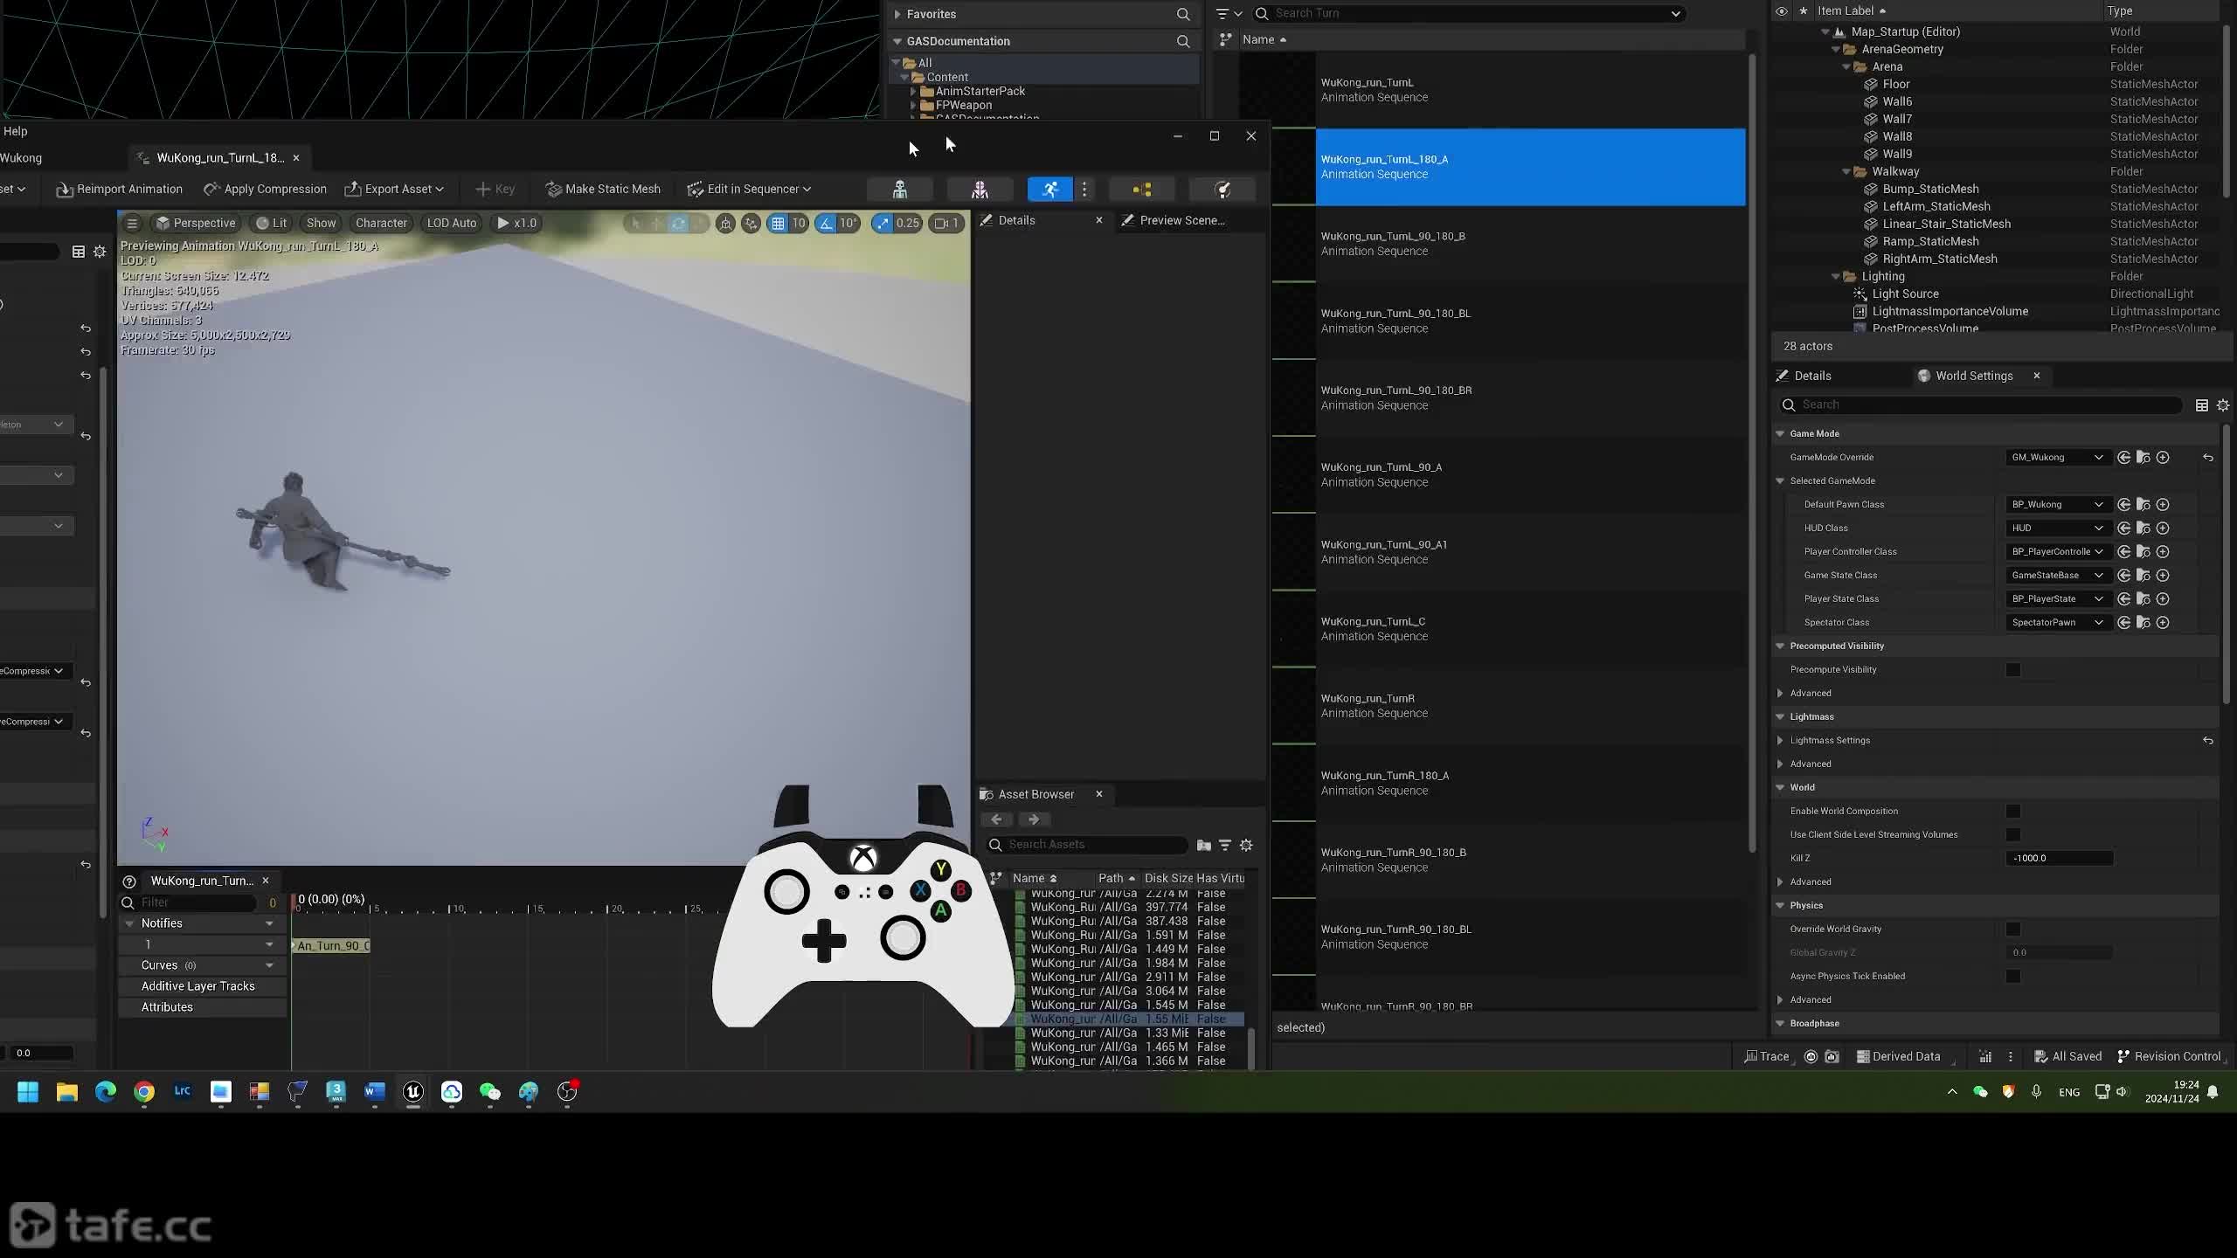Open HUD Class dropdown

point(2058,528)
